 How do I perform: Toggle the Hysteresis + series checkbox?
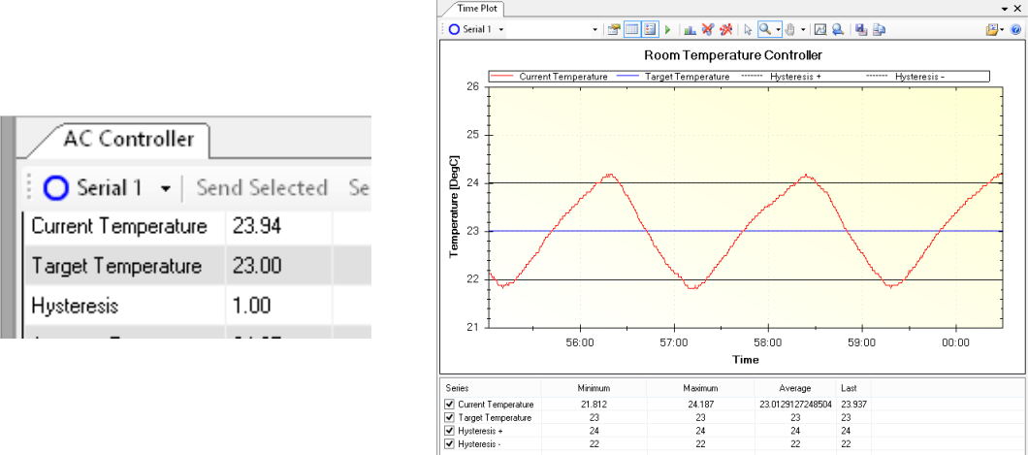[x=448, y=431]
